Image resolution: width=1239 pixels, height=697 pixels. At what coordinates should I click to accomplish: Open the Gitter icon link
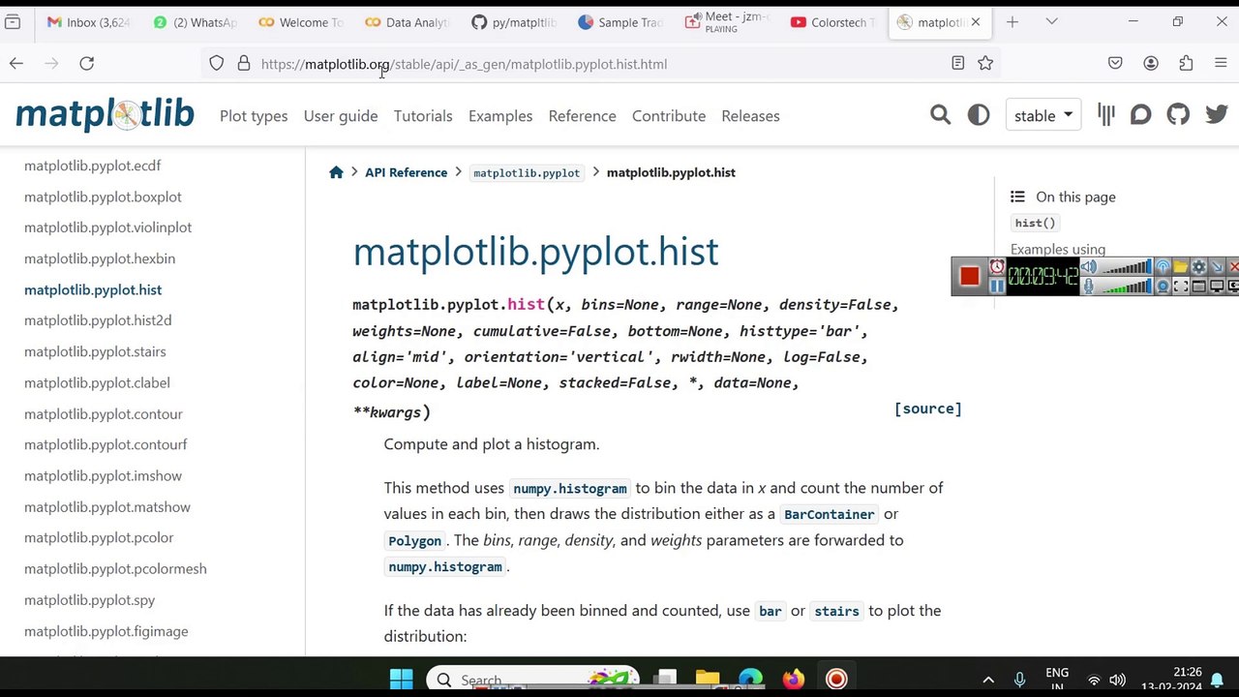coord(1105,115)
